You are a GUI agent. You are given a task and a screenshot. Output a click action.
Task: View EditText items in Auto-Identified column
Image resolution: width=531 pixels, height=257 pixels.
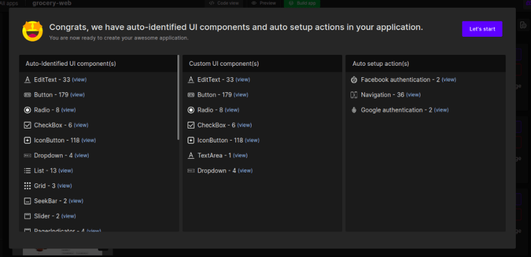point(79,80)
